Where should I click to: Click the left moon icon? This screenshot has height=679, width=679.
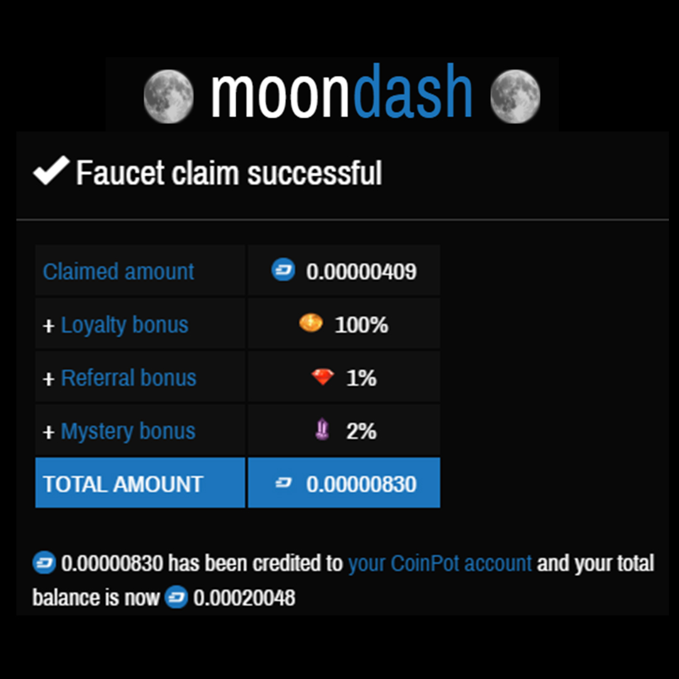[x=168, y=96]
